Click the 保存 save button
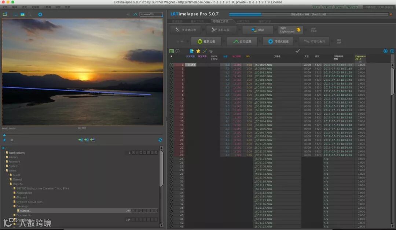 [x=257, y=30]
